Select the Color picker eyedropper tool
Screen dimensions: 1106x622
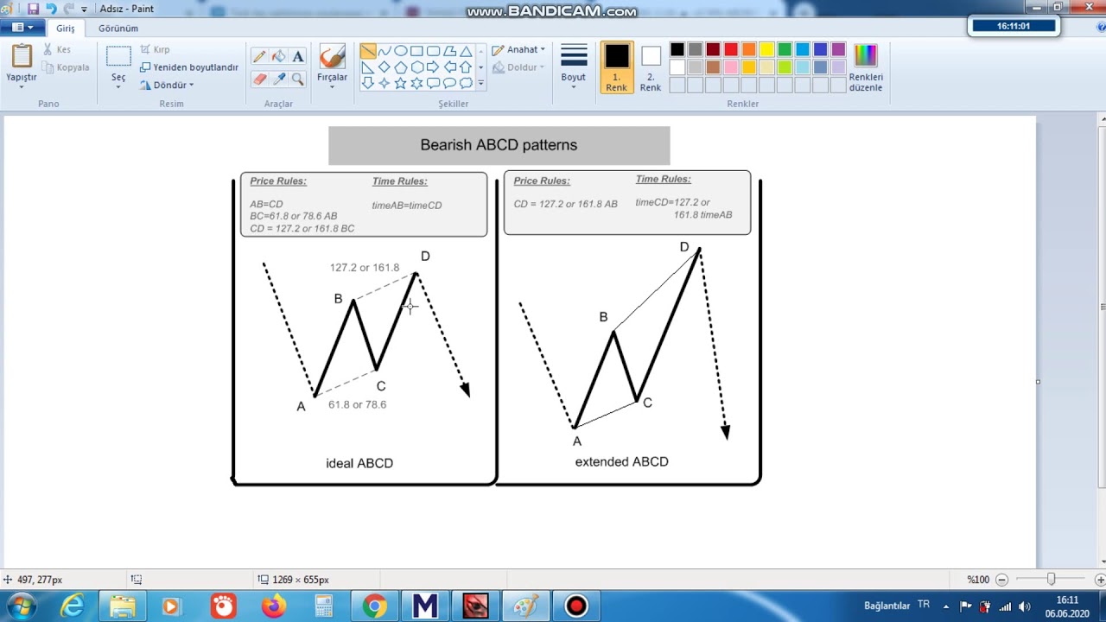pos(278,79)
